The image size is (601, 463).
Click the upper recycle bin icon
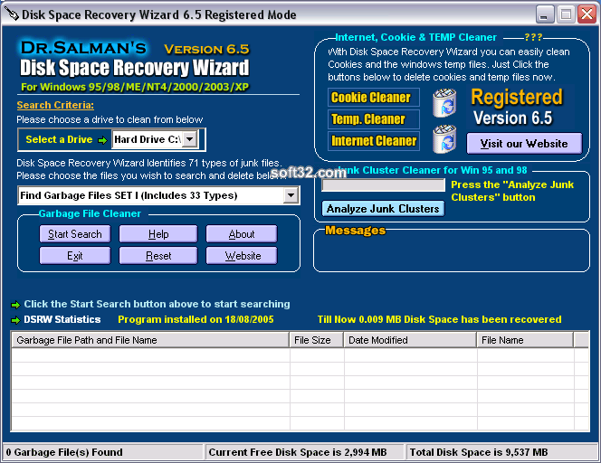pyautogui.click(x=444, y=102)
